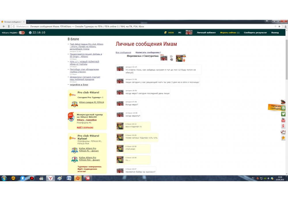Open перейти в блог link

coord(79,85)
